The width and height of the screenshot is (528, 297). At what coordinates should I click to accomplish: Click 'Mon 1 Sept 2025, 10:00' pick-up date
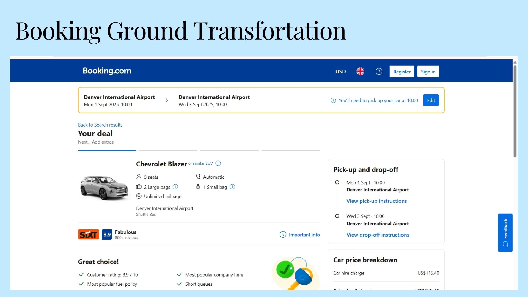[108, 105]
